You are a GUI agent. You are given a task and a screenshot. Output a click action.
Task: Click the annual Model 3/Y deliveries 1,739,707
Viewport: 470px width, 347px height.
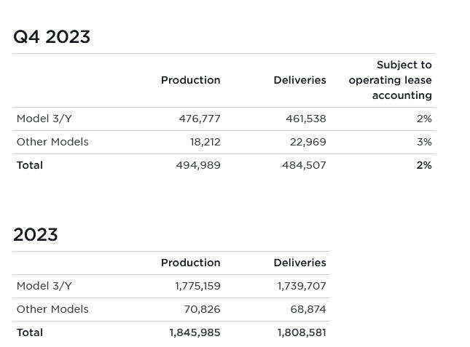302,286
